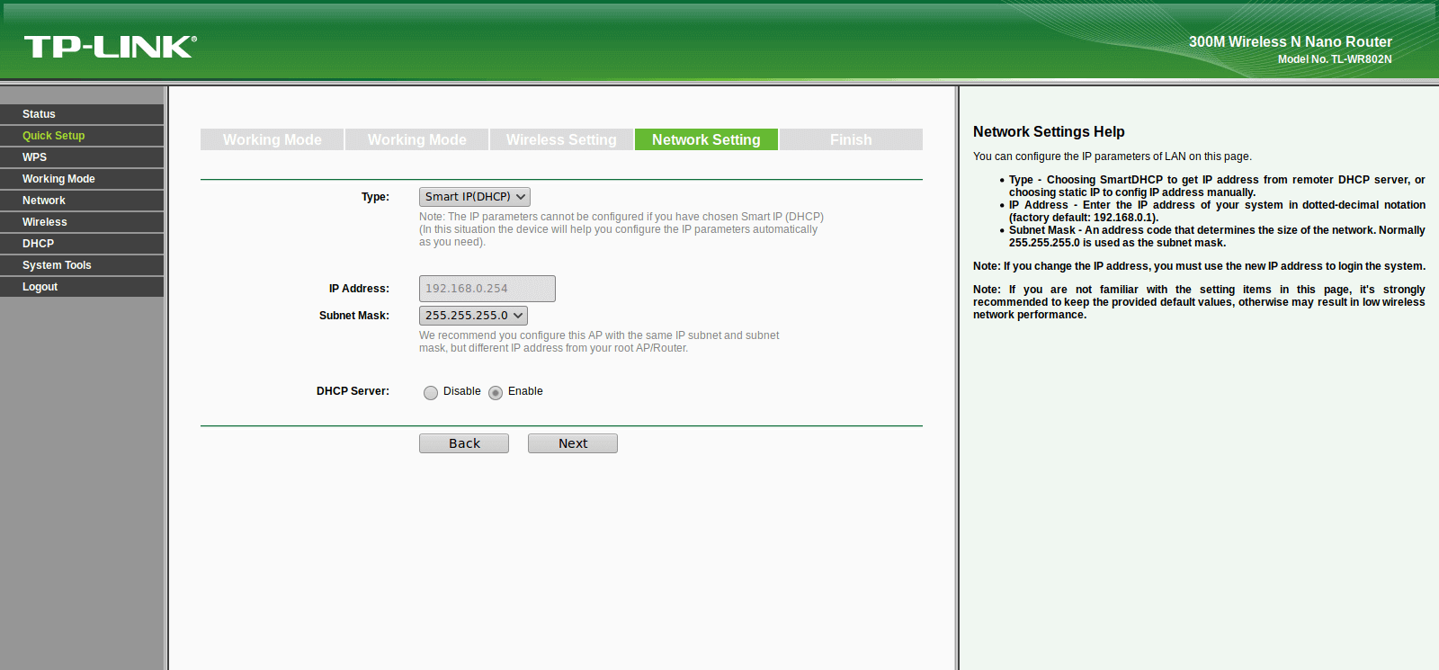The height and width of the screenshot is (670, 1439).
Task: Click the DHCP Server label
Action: pyautogui.click(x=353, y=391)
